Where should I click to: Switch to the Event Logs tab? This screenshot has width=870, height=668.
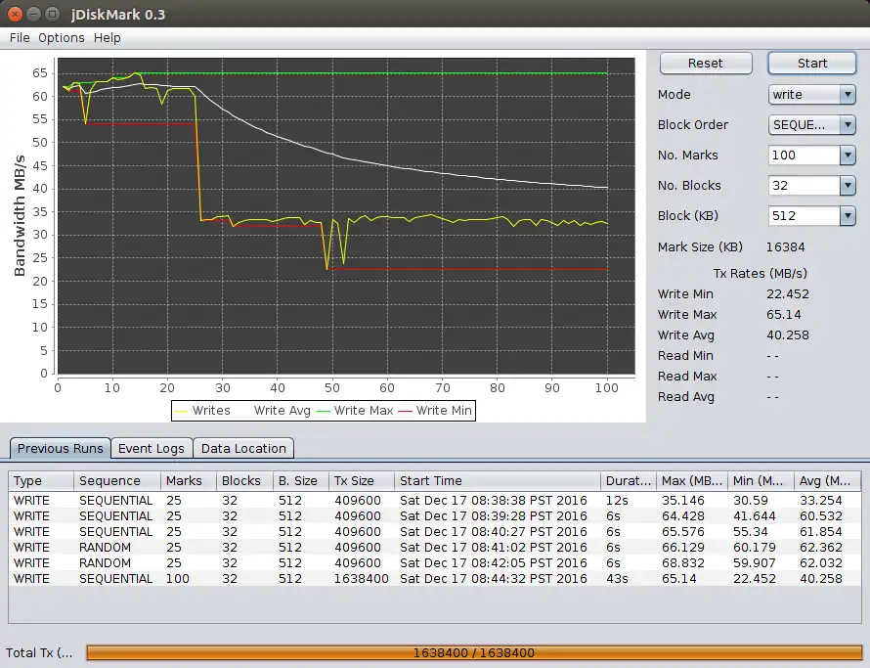(151, 449)
